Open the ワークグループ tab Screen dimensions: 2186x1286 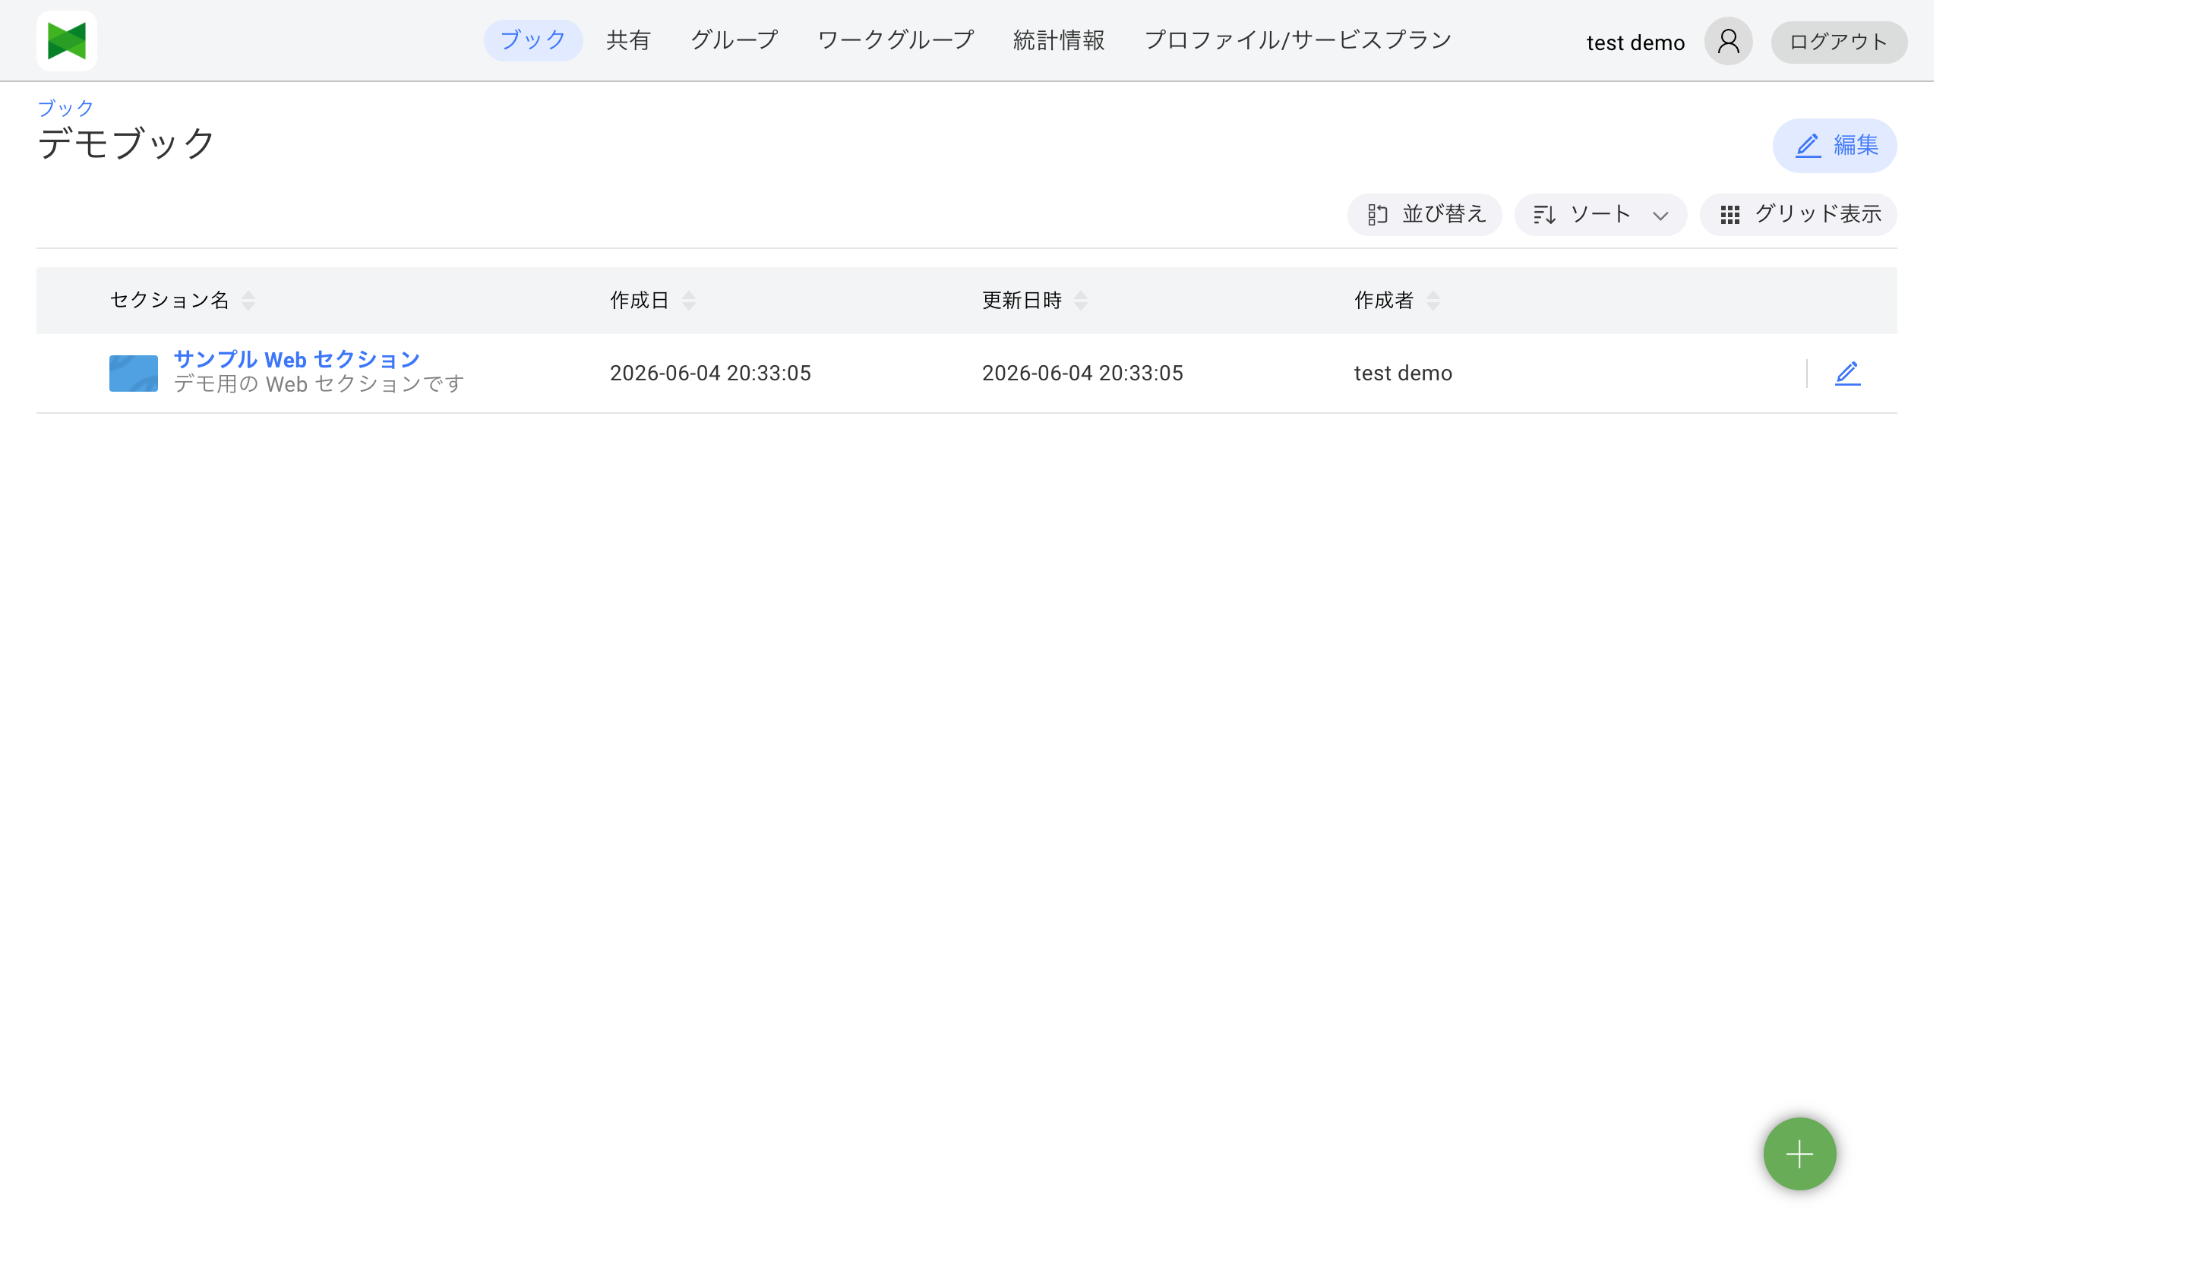click(x=896, y=40)
